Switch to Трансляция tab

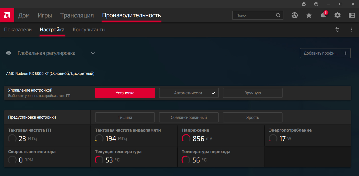click(77, 15)
